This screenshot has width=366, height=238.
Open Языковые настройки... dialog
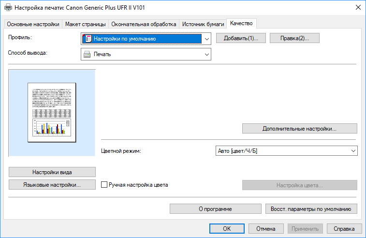[x=52, y=185]
